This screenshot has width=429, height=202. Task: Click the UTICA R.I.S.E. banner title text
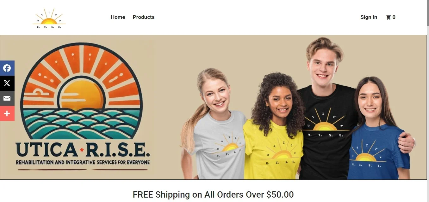(83, 150)
